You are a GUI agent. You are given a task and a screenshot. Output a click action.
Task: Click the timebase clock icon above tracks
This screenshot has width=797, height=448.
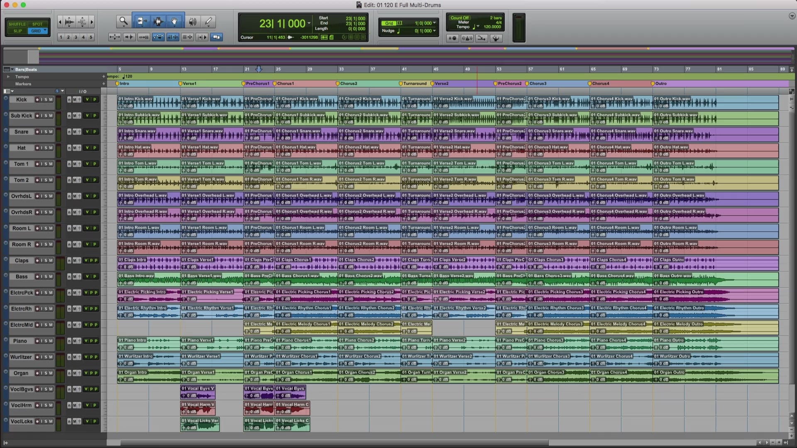pos(57,91)
